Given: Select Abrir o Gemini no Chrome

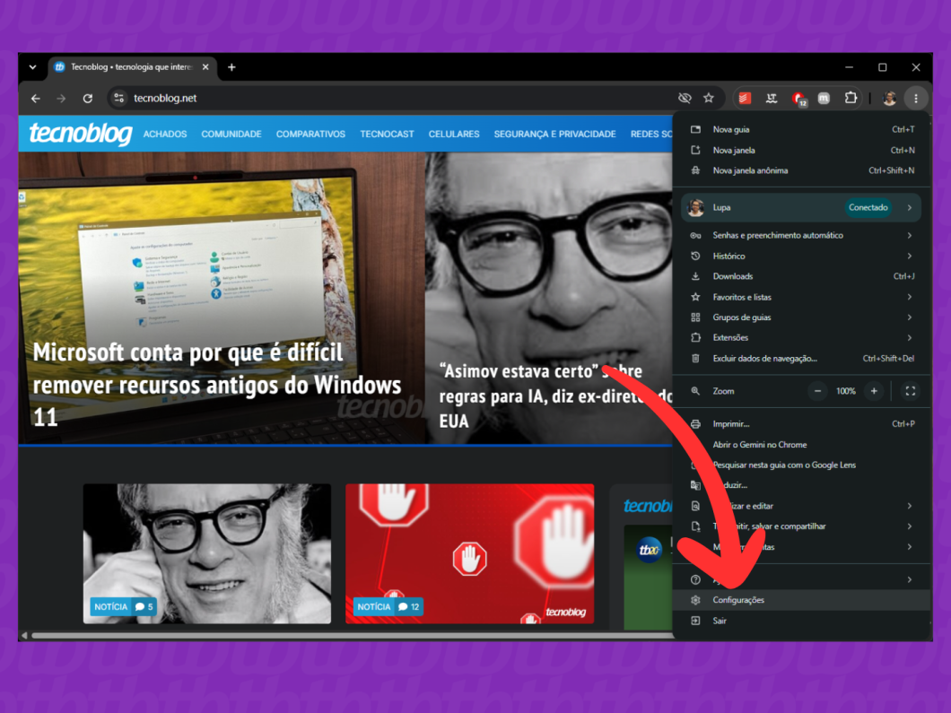Looking at the screenshot, I should click(802, 445).
